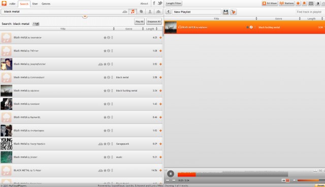Open the User tab

tap(35, 4)
